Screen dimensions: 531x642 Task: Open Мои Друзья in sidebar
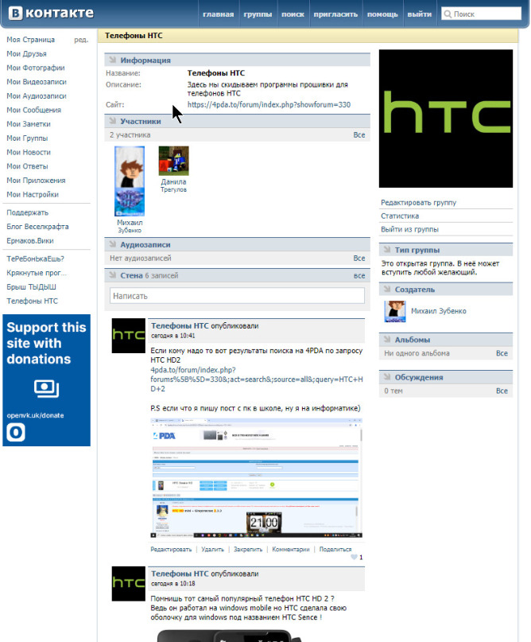[26, 53]
